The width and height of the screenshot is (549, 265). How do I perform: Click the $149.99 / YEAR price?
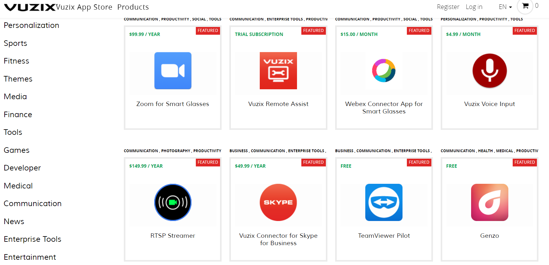point(146,166)
